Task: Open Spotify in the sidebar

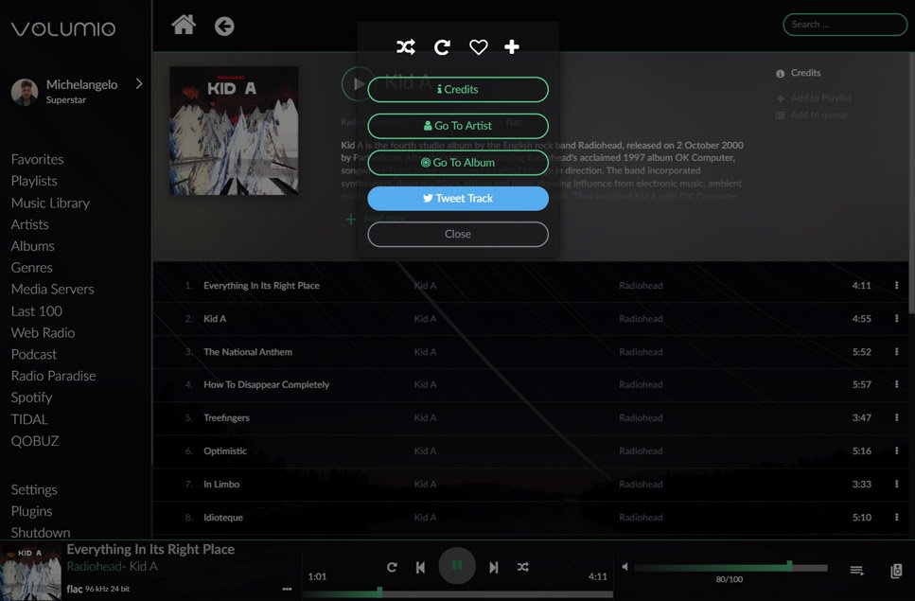Action: pos(31,398)
